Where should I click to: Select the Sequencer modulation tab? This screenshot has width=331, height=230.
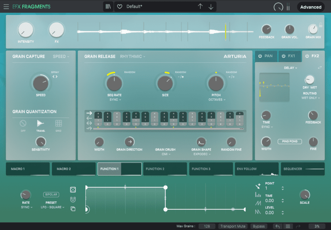(303, 169)
